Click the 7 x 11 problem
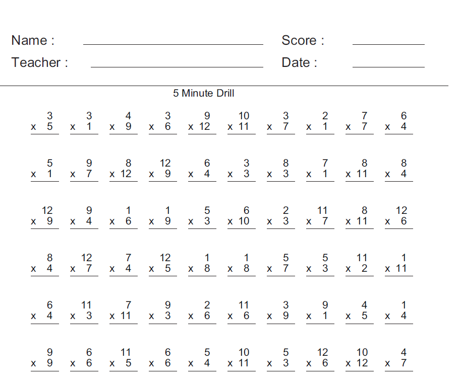 tap(123, 312)
